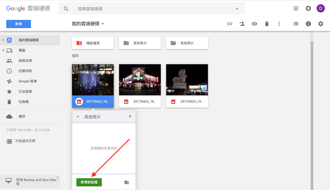
Task: Open 垃圾桶 in sidebar
Action: (23, 102)
